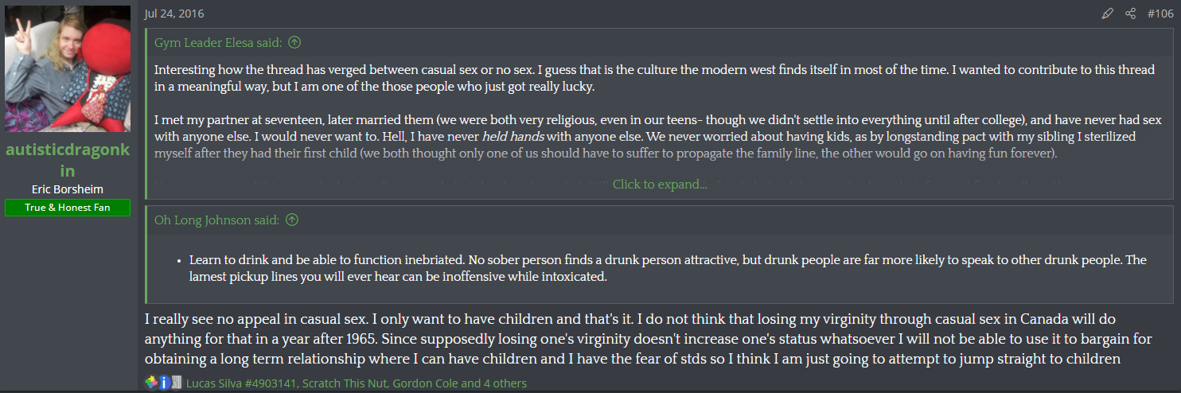Click the Eric Borsheim user title text
The height and width of the screenshot is (393, 1181).
(68, 189)
